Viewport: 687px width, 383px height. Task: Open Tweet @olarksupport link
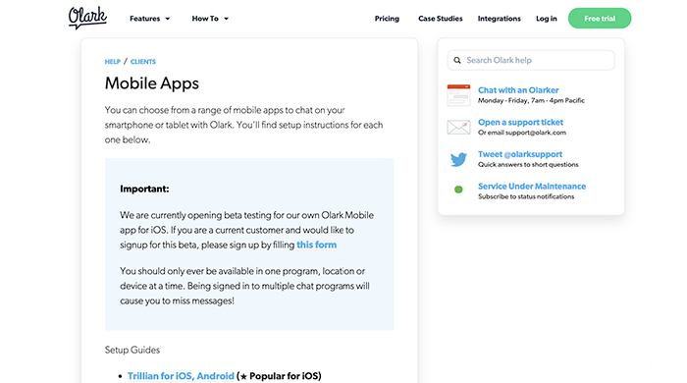pos(519,154)
